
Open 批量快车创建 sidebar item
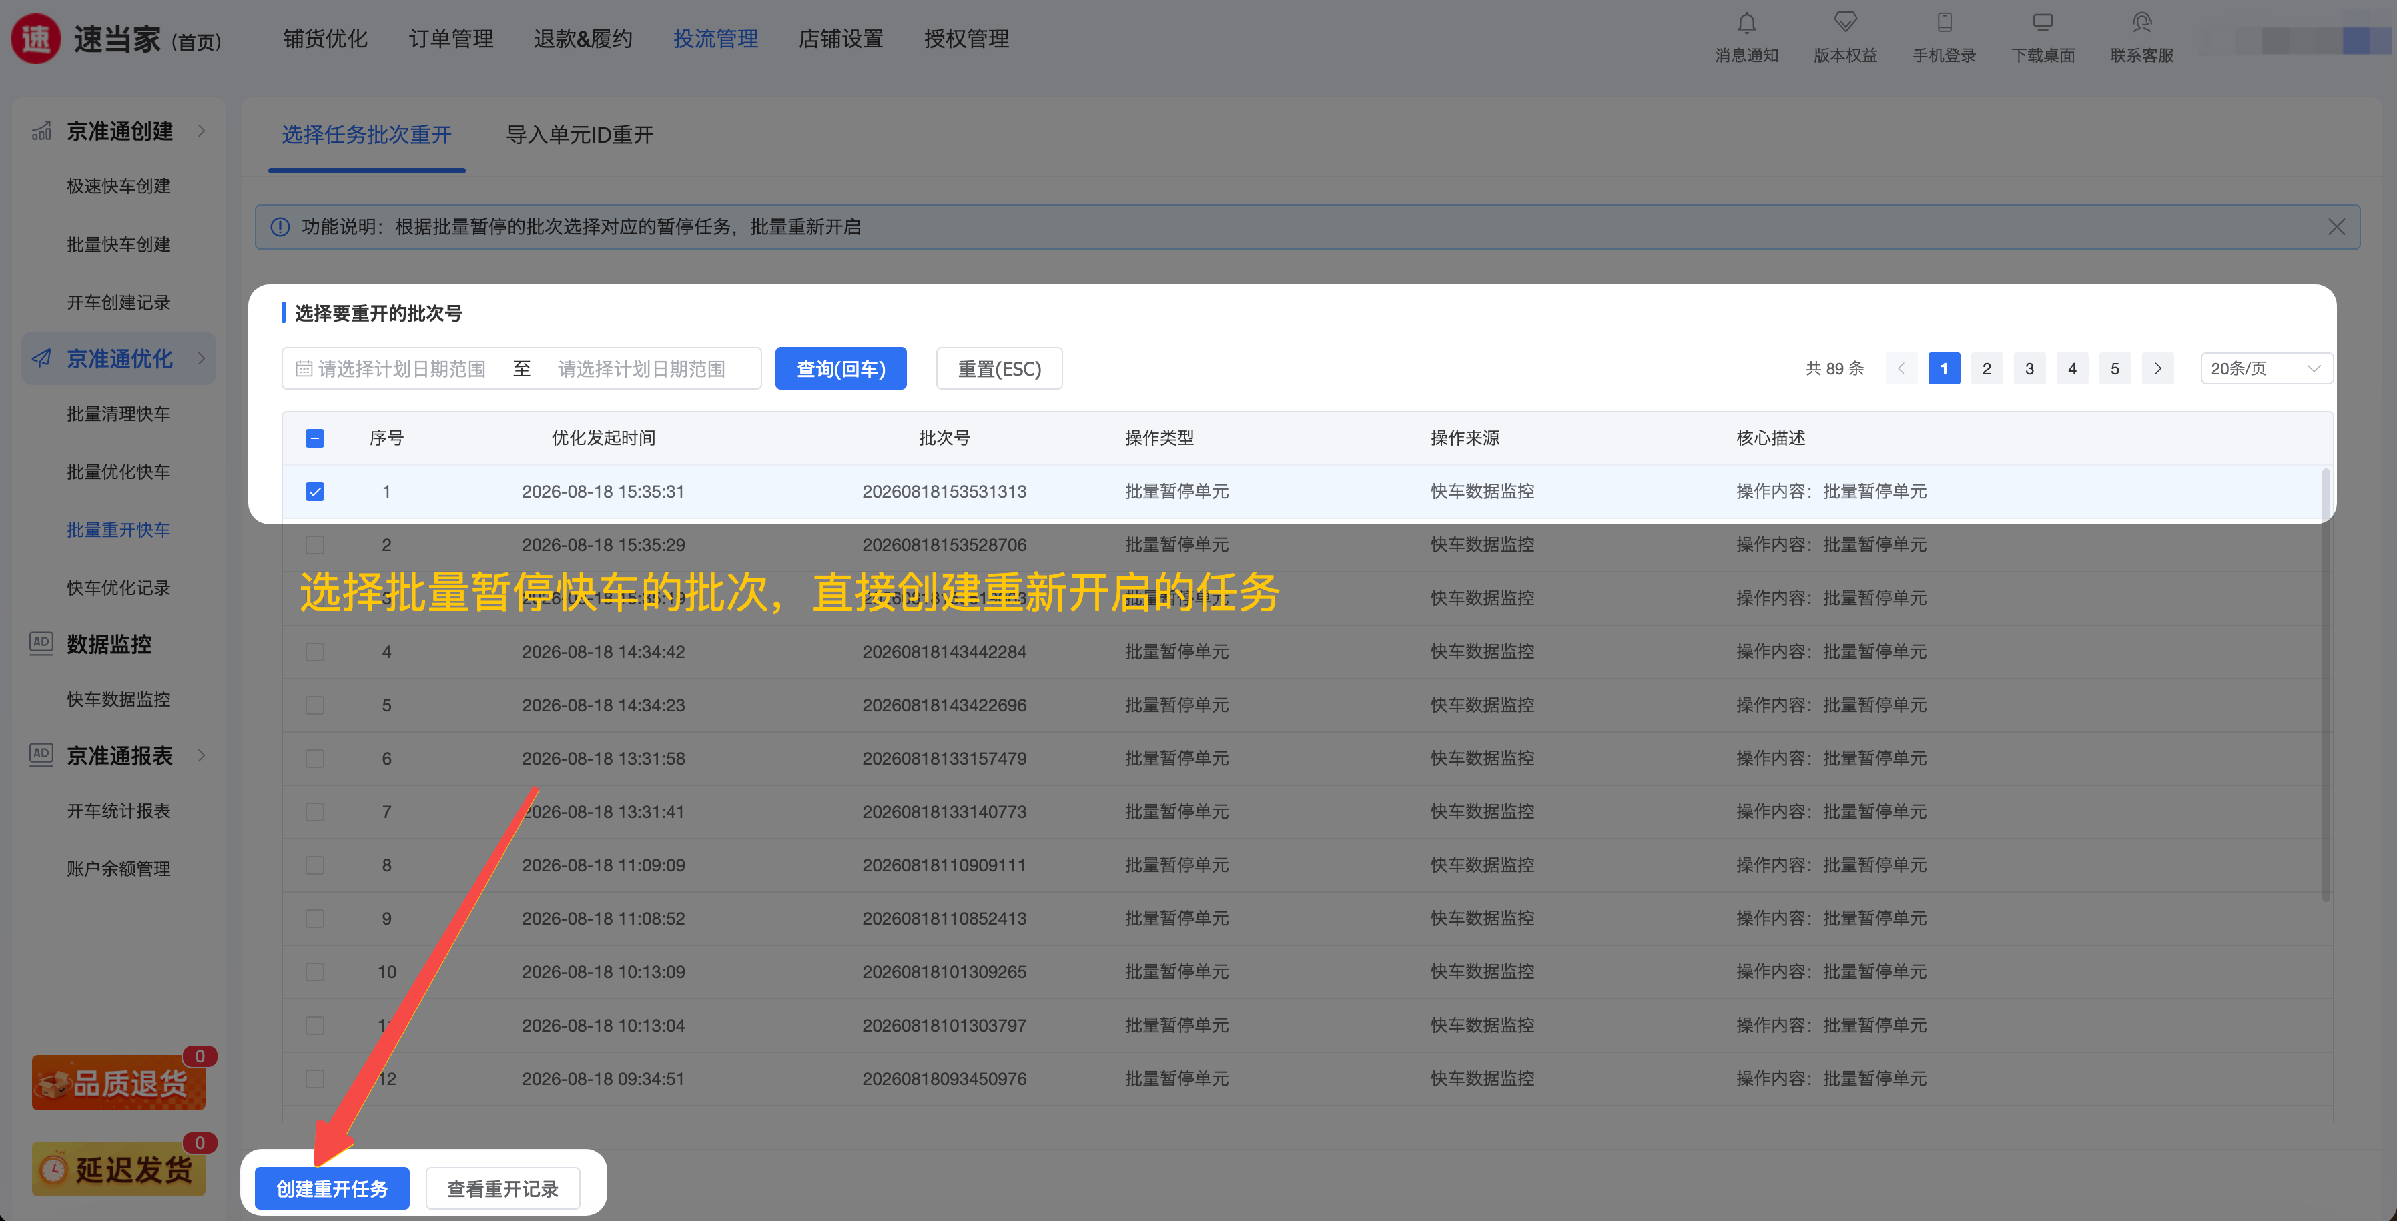[118, 245]
